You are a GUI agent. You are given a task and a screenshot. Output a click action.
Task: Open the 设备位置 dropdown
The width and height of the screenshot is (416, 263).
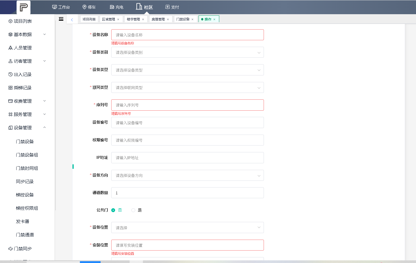(188, 227)
